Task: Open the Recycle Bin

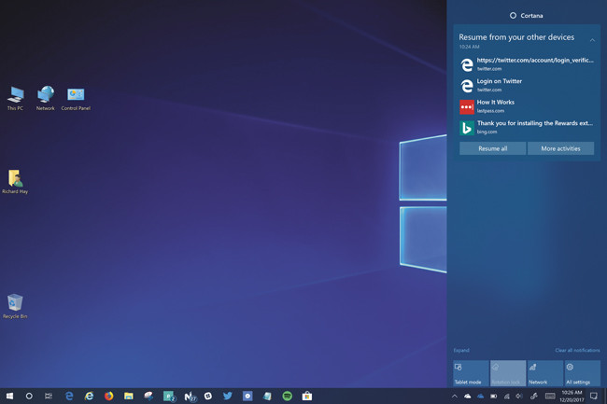Action: [x=15, y=306]
